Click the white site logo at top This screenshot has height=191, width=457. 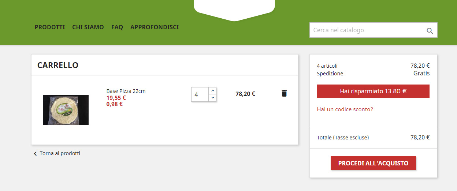point(234,10)
